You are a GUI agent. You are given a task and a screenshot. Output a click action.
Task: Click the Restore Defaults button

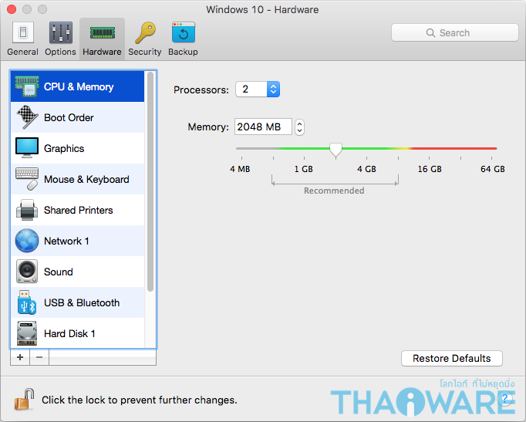coord(451,358)
